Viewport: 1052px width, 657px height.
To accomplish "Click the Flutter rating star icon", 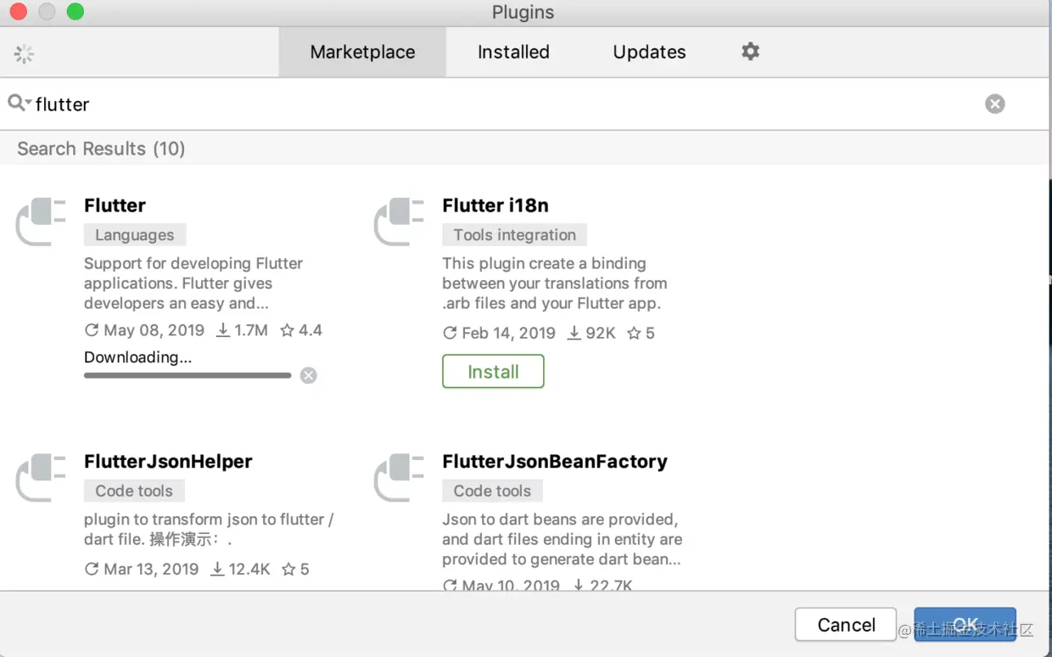I will point(288,330).
